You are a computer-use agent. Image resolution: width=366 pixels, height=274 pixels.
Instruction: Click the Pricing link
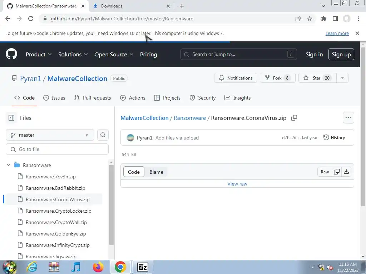point(148,55)
